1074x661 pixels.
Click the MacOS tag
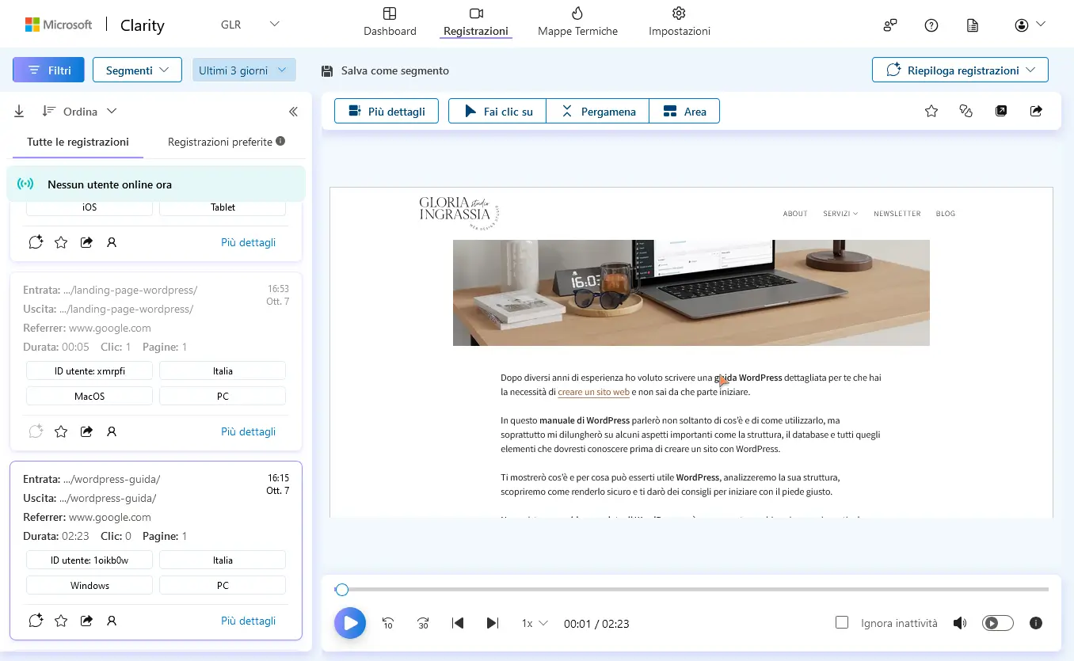click(x=89, y=396)
